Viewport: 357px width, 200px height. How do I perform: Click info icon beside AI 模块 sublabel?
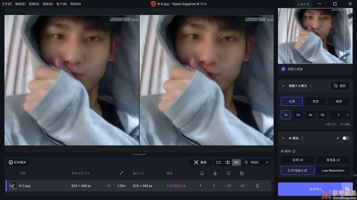(x=294, y=151)
